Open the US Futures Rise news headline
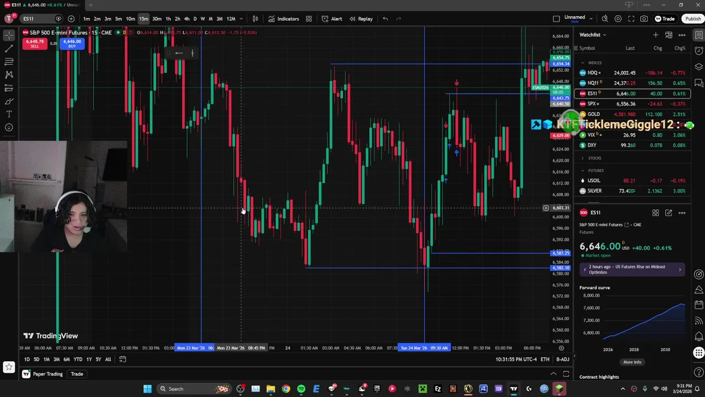Viewport: 705px width, 397px height. click(632, 270)
